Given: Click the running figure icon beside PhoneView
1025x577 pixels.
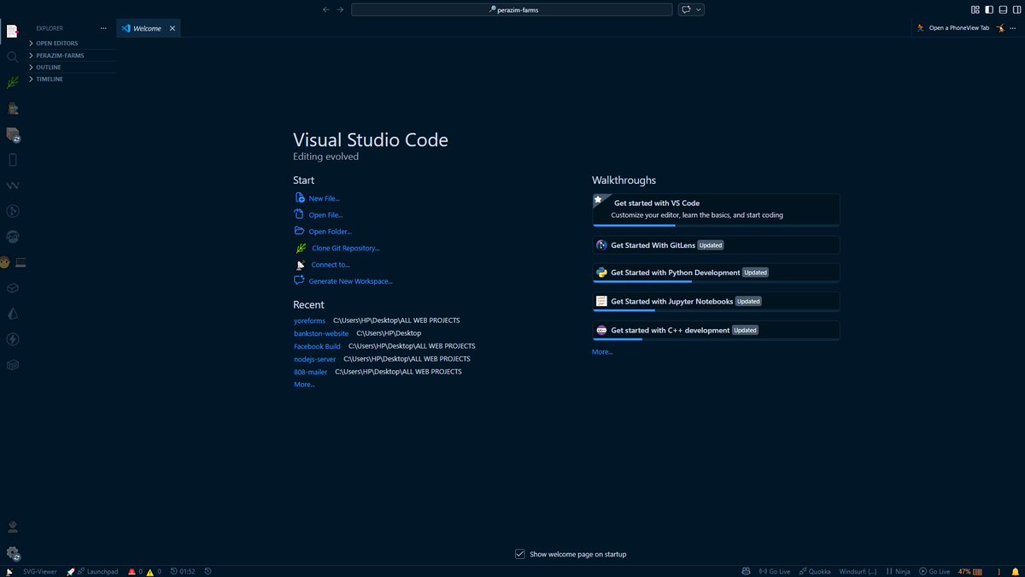Looking at the screenshot, I should tap(921, 27).
